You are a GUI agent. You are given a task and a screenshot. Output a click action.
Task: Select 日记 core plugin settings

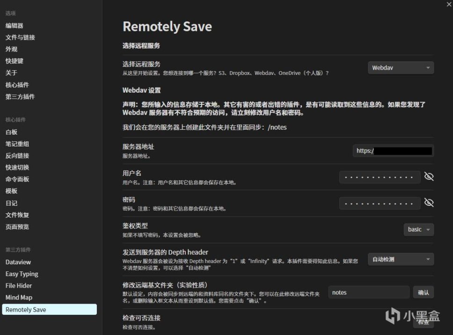(x=11, y=203)
